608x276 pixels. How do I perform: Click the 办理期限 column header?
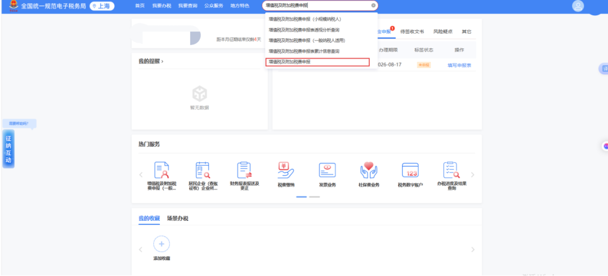[x=388, y=50]
